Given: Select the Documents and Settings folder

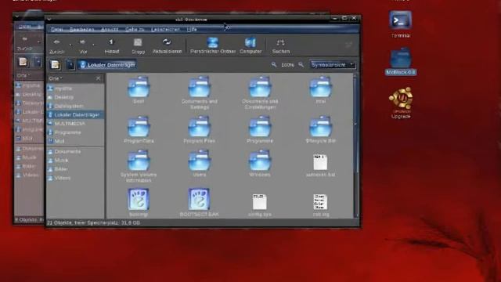Looking at the screenshot, I should click(x=199, y=92).
